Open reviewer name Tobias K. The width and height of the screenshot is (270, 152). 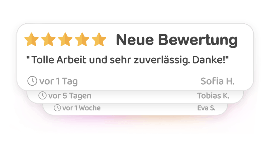pos(213,96)
